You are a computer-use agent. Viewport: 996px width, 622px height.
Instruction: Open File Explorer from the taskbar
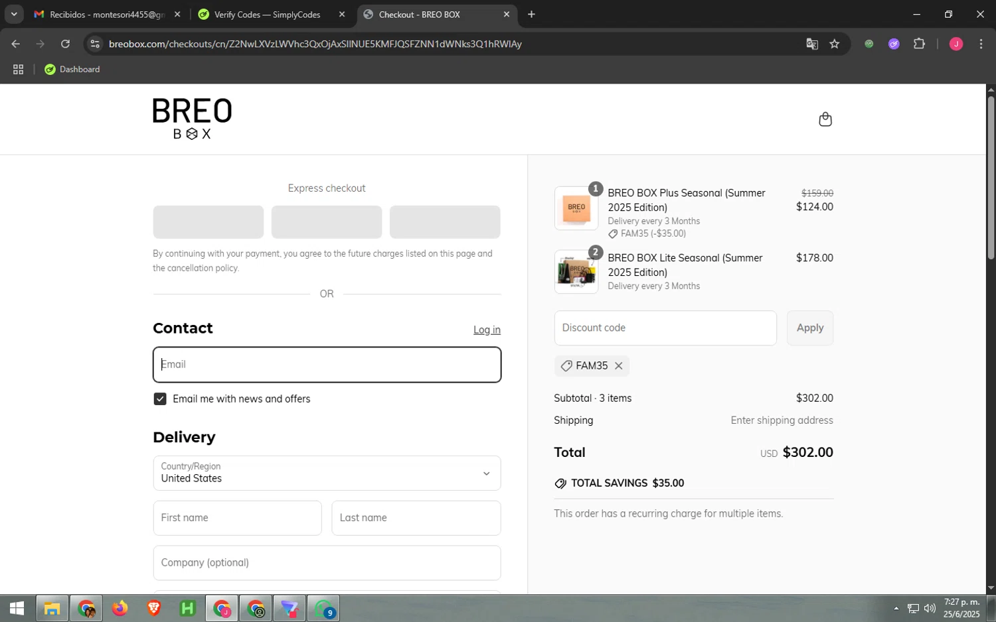coord(52,608)
